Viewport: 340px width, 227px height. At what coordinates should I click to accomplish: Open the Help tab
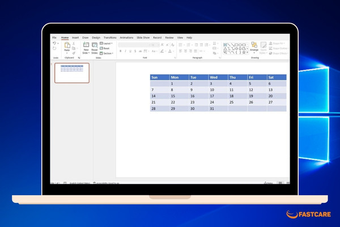click(x=189, y=37)
